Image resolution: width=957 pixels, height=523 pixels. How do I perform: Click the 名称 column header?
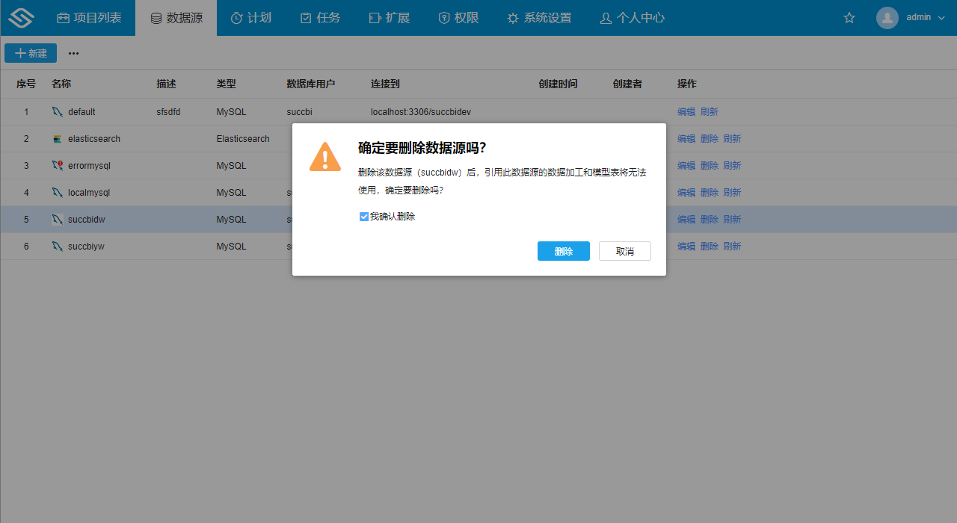pyautogui.click(x=60, y=84)
